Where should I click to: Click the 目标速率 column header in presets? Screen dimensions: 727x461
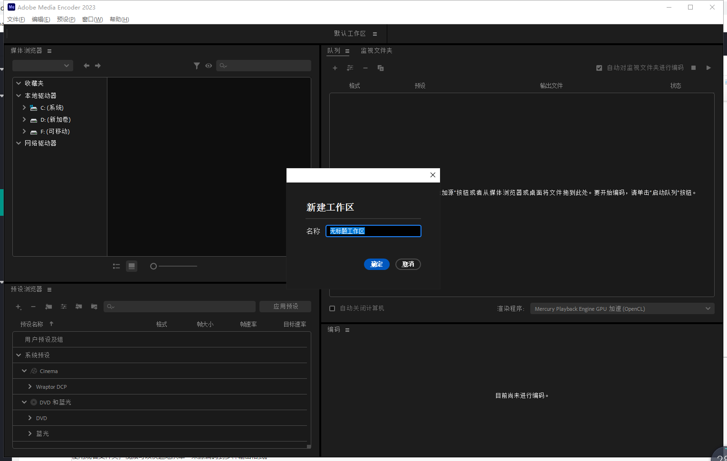[x=295, y=324]
